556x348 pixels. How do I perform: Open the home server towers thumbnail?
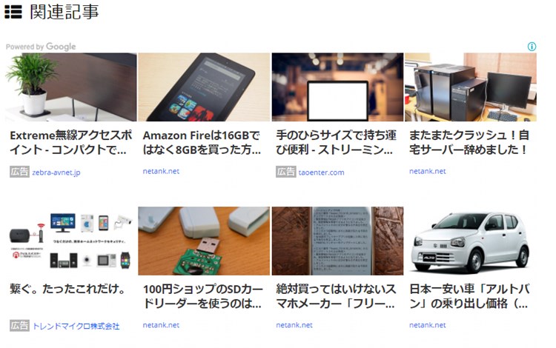471,87
